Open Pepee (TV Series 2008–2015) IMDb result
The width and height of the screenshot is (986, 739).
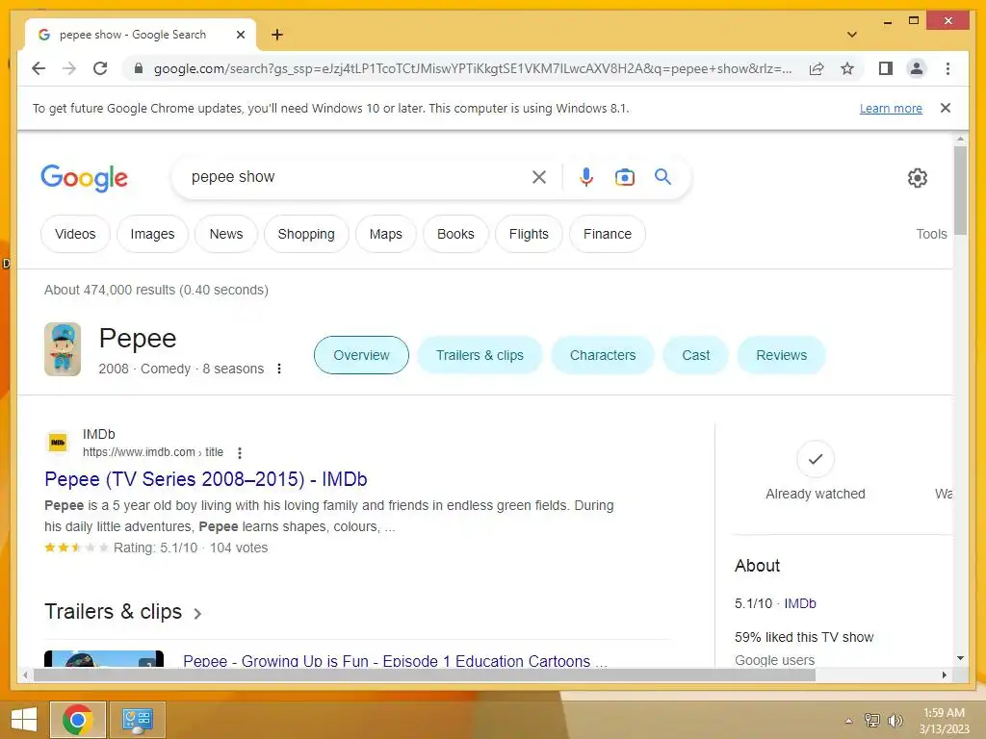click(206, 479)
